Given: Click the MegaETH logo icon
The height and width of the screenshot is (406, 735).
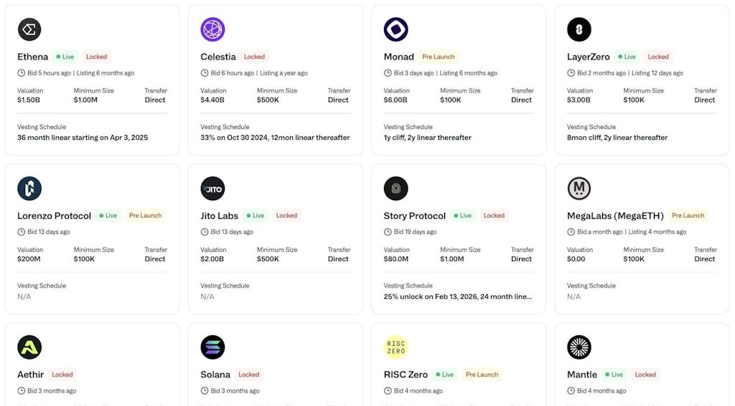Looking at the screenshot, I should (x=579, y=189).
